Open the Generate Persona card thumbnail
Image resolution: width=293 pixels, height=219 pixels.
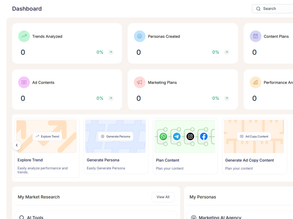[x=115, y=136]
